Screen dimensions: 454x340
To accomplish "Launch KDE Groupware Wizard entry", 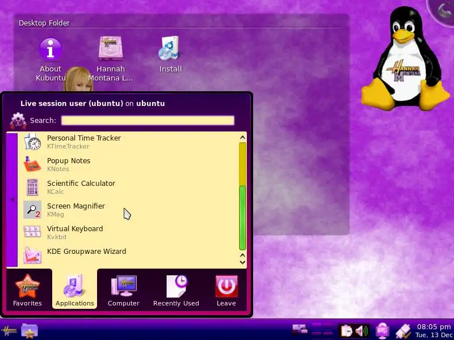I will click(x=128, y=255).
